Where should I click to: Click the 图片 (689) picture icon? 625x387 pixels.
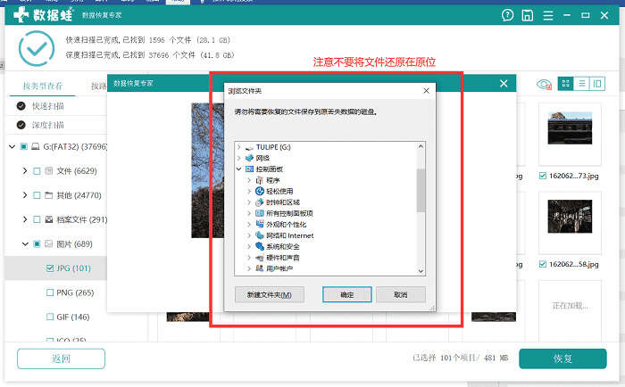pyautogui.click(x=48, y=243)
